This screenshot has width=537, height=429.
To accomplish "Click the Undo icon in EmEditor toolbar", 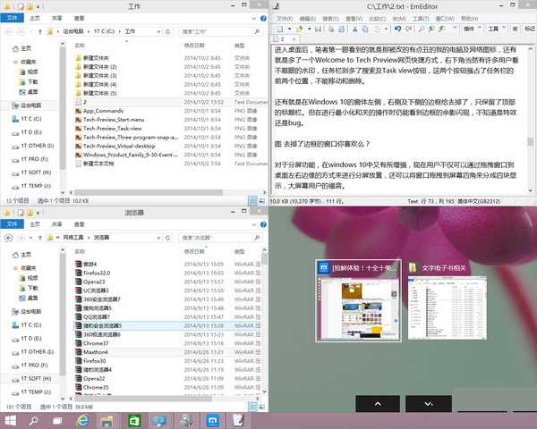I will (x=397, y=29).
